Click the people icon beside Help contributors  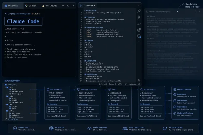125,128
